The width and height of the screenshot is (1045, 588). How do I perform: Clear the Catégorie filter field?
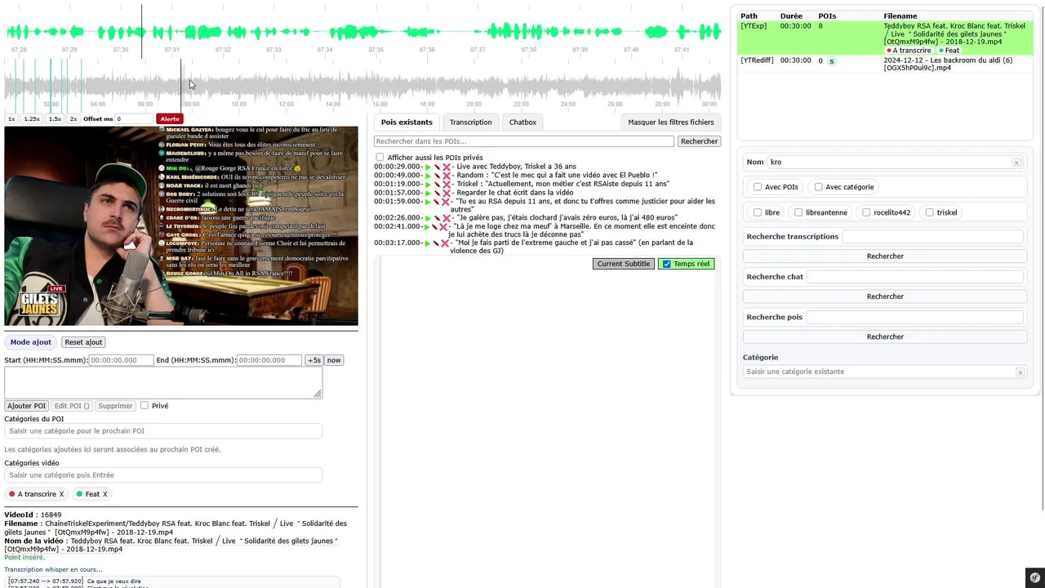[1020, 372]
